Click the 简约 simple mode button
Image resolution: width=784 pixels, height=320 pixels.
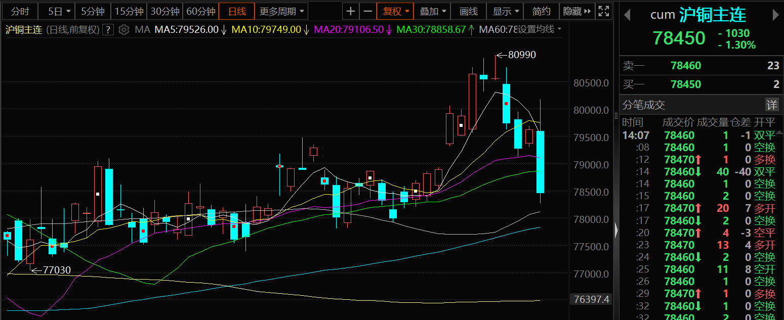point(542,11)
